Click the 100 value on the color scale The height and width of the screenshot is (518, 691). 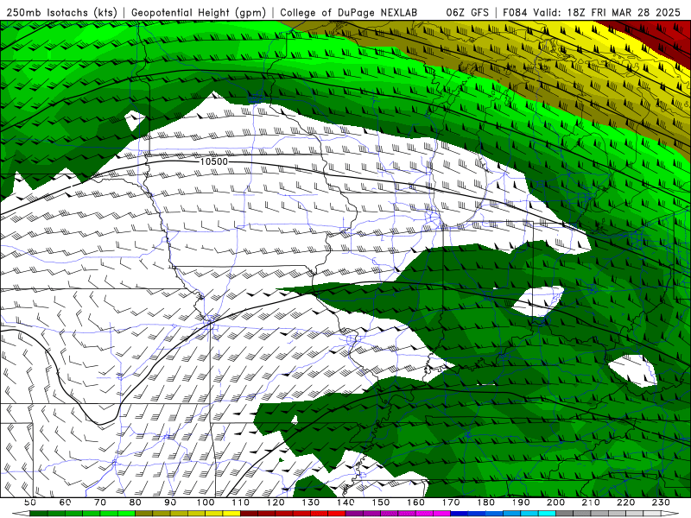206,502
